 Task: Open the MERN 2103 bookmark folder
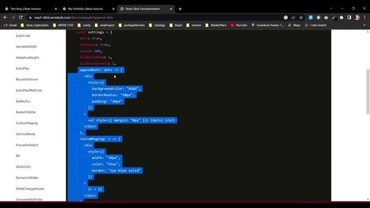tap(63, 25)
